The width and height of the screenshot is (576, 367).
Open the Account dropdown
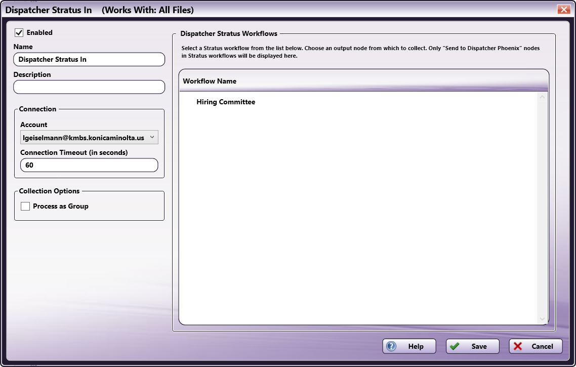click(x=89, y=137)
